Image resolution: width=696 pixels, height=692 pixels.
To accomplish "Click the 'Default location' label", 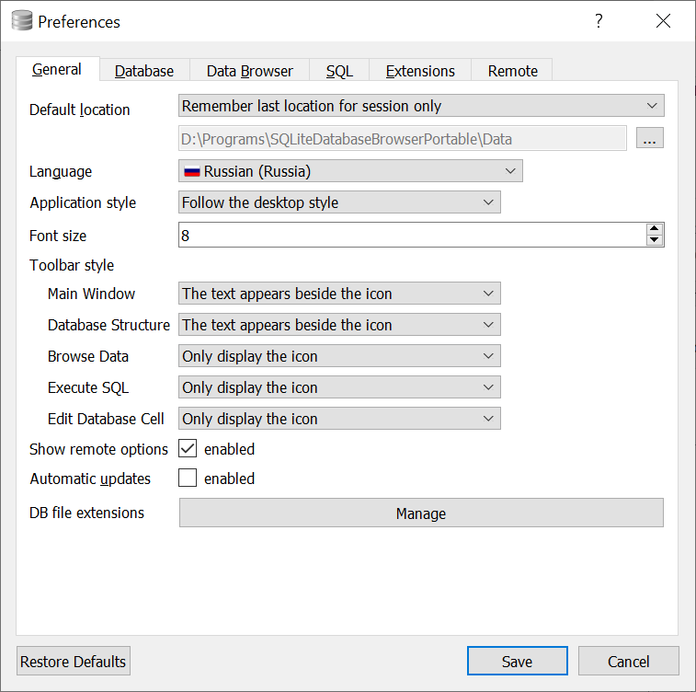I will [79, 110].
